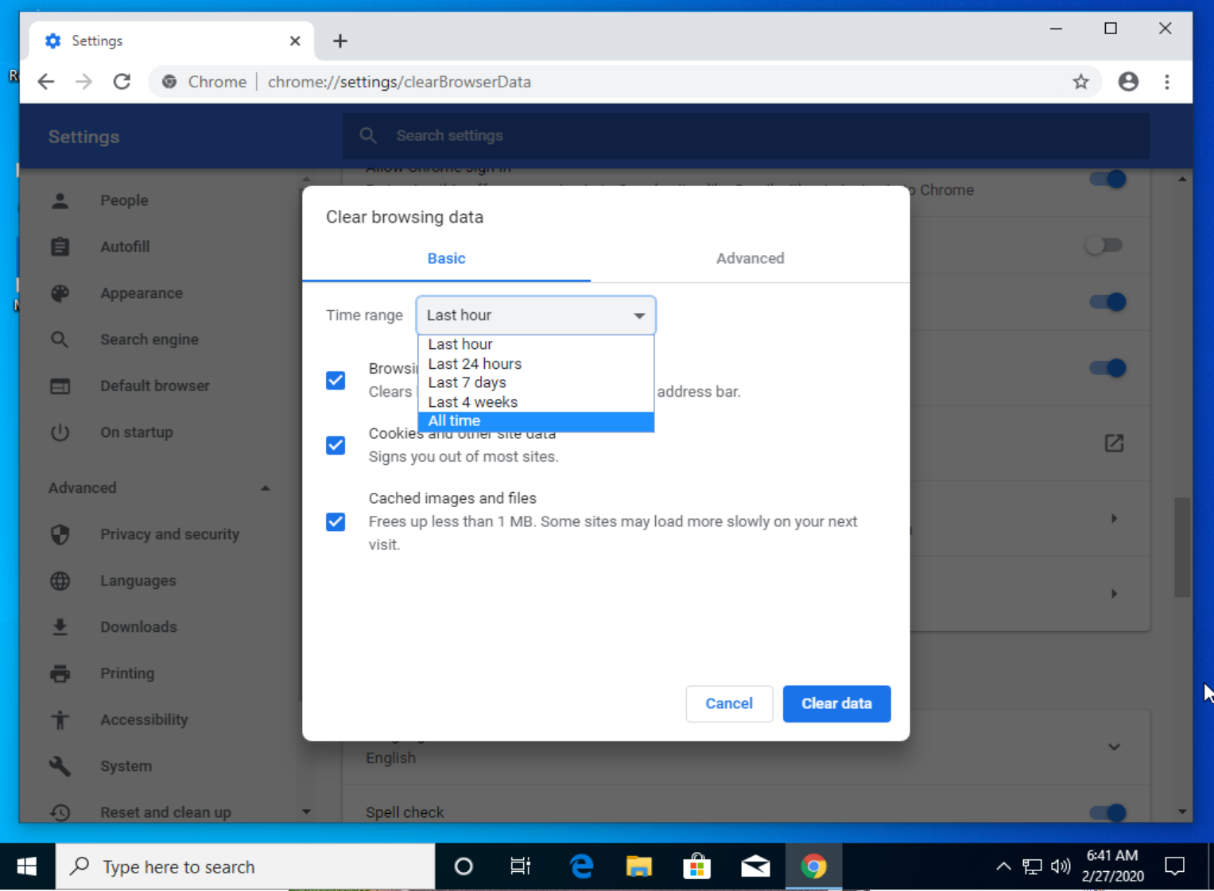
Task: Pick Last 7 days from the list
Action: [536, 383]
